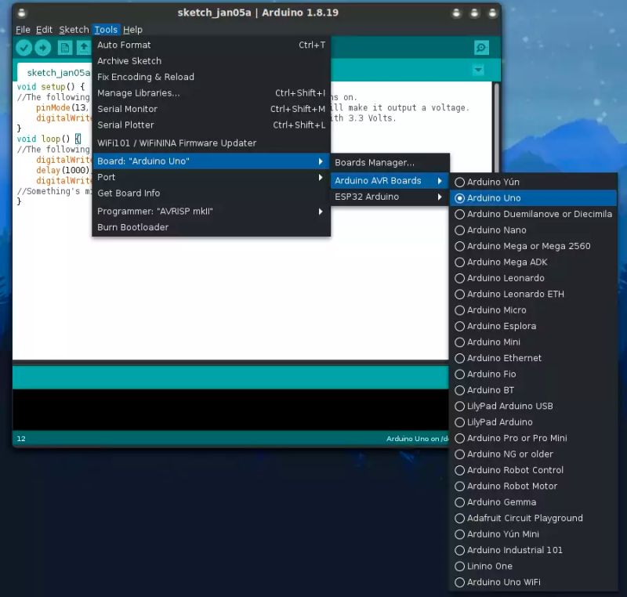
Task: Create a new sketch via toolbar icon
Action: 67,47
